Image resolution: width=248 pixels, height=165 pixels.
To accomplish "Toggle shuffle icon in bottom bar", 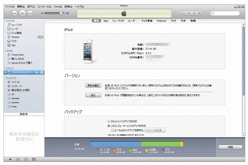I will (x=18, y=160).
